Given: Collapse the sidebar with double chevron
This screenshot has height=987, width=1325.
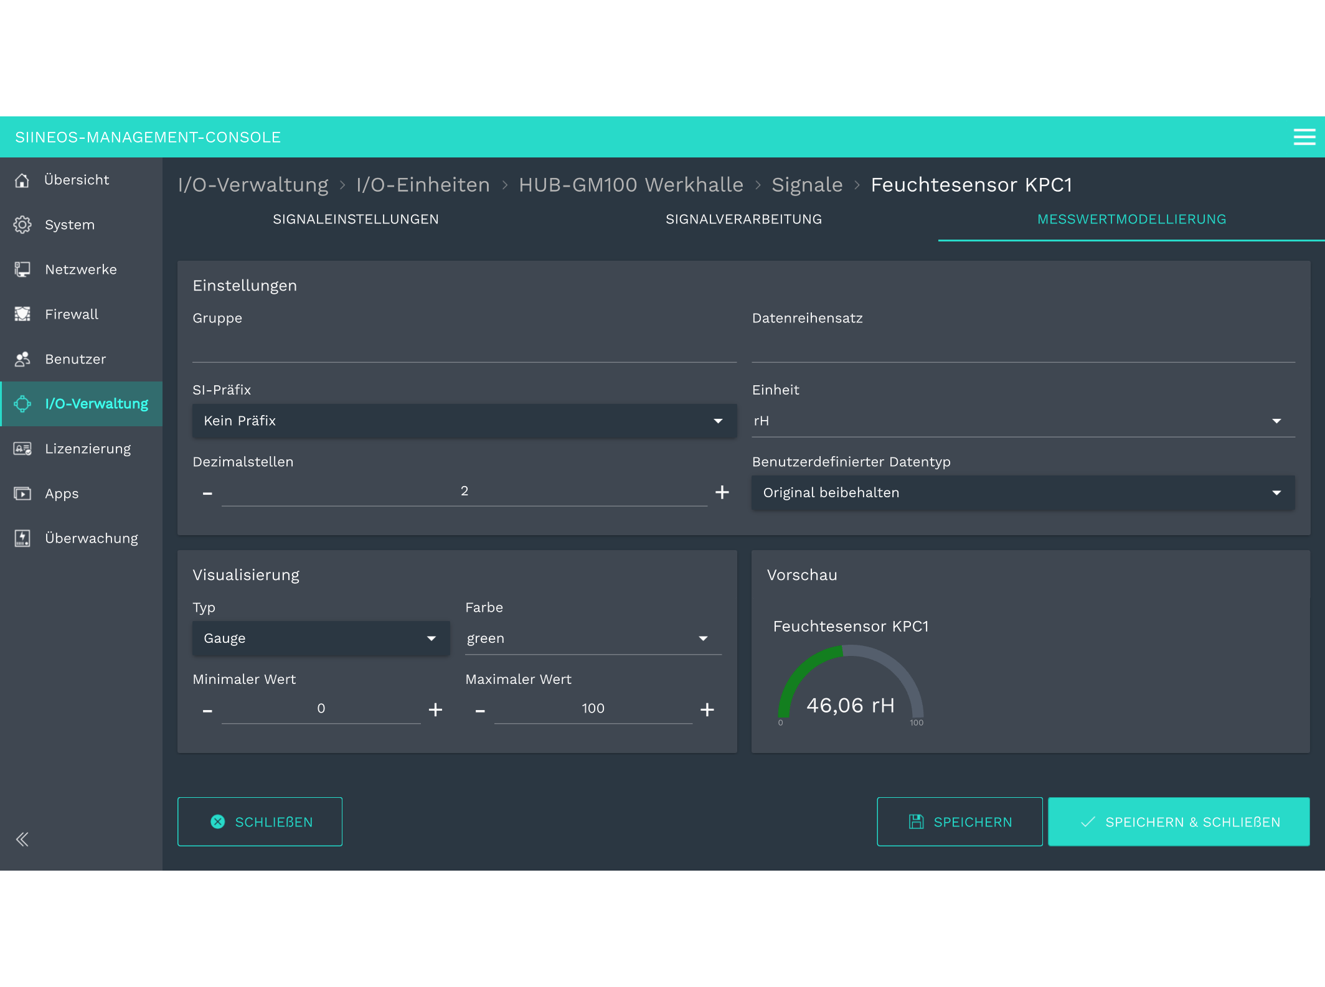Looking at the screenshot, I should point(22,840).
